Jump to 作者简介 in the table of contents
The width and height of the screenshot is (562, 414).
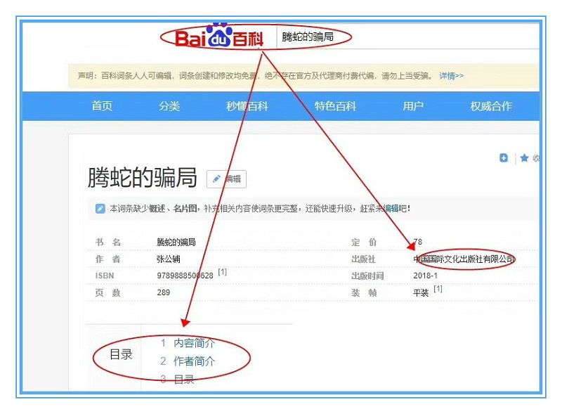pyautogui.click(x=194, y=361)
